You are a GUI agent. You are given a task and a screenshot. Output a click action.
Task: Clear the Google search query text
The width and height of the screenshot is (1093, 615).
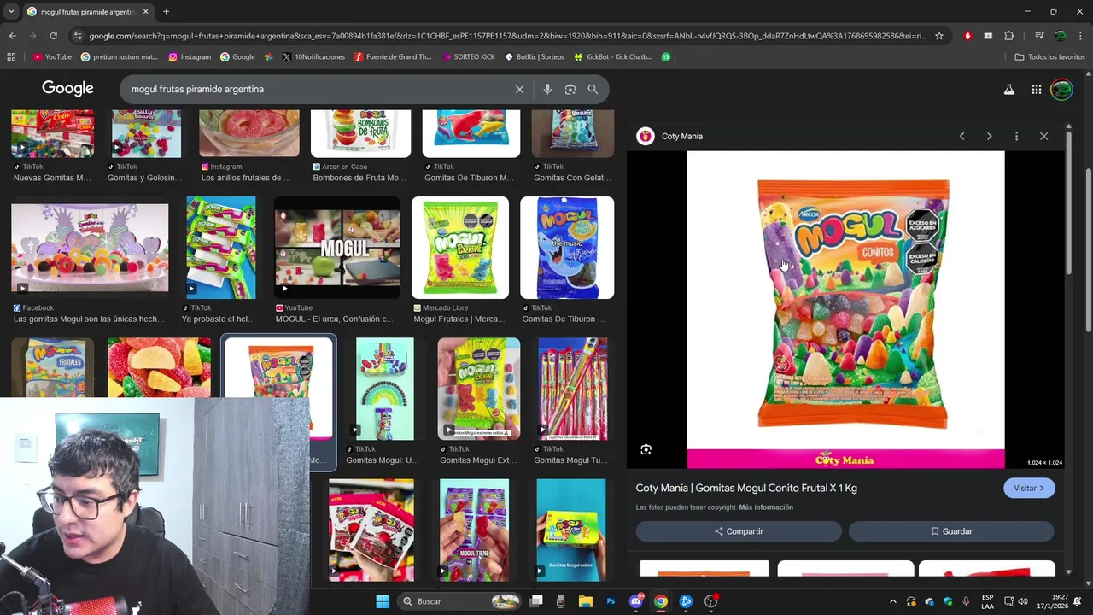pyautogui.click(x=519, y=89)
